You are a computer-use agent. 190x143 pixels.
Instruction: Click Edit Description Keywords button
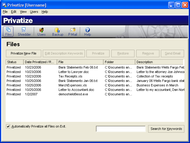coord(64,53)
